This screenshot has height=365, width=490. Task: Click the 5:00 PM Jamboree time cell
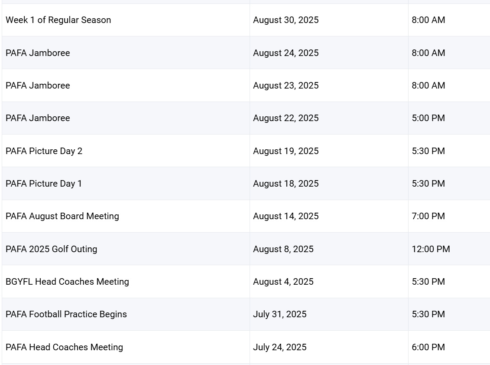(428, 118)
